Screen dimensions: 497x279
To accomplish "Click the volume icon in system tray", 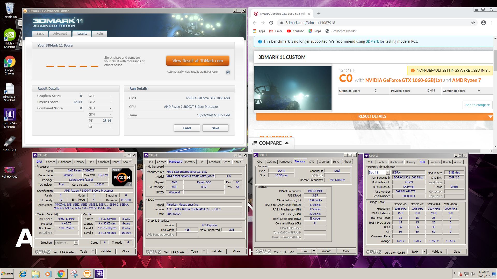I will [473, 274].
